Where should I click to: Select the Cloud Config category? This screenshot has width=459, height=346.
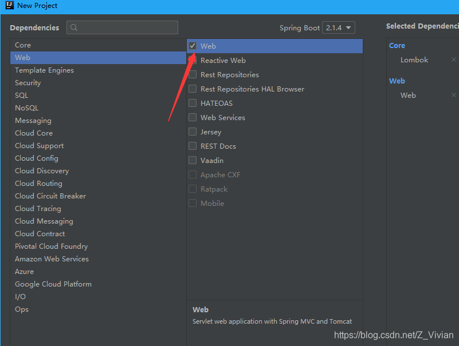pos(98,158)
